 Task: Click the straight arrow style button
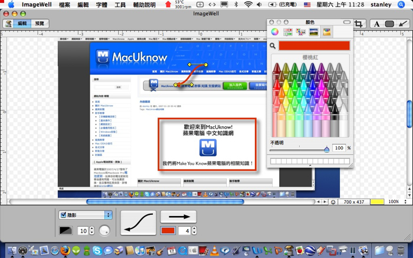(178, 217)
